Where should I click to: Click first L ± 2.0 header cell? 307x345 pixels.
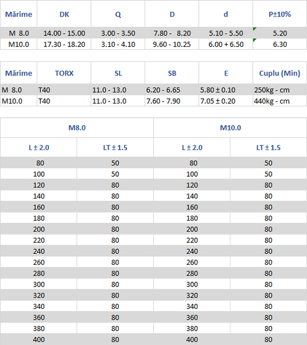point(39,148)
